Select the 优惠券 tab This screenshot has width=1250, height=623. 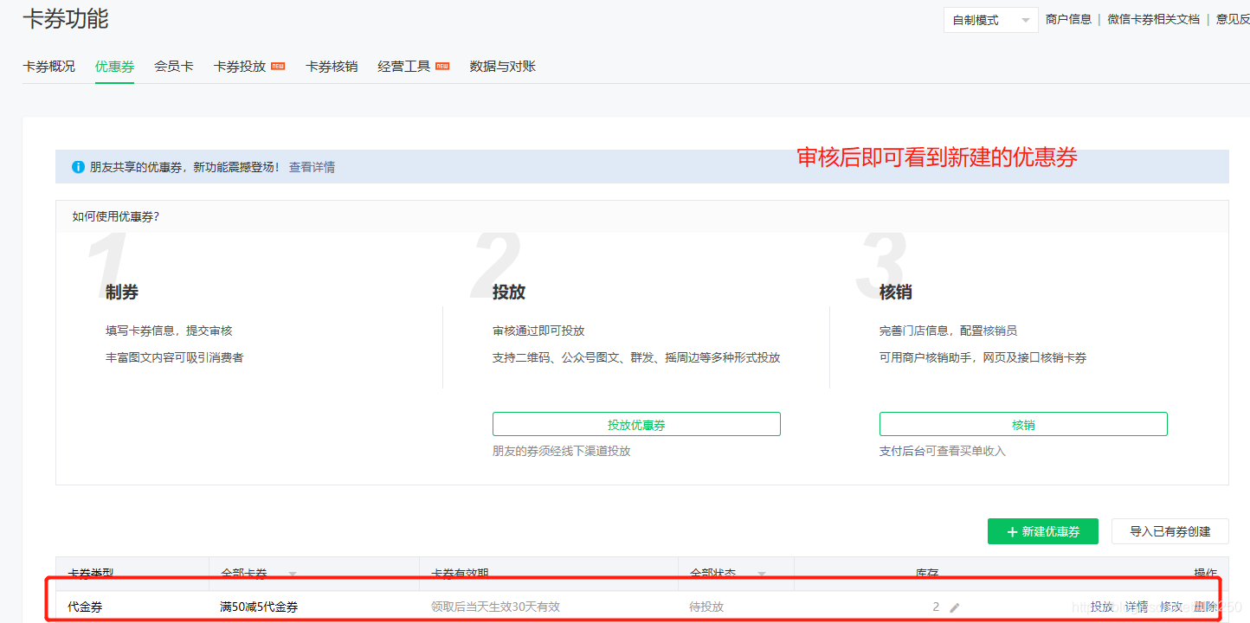point(114,66)
